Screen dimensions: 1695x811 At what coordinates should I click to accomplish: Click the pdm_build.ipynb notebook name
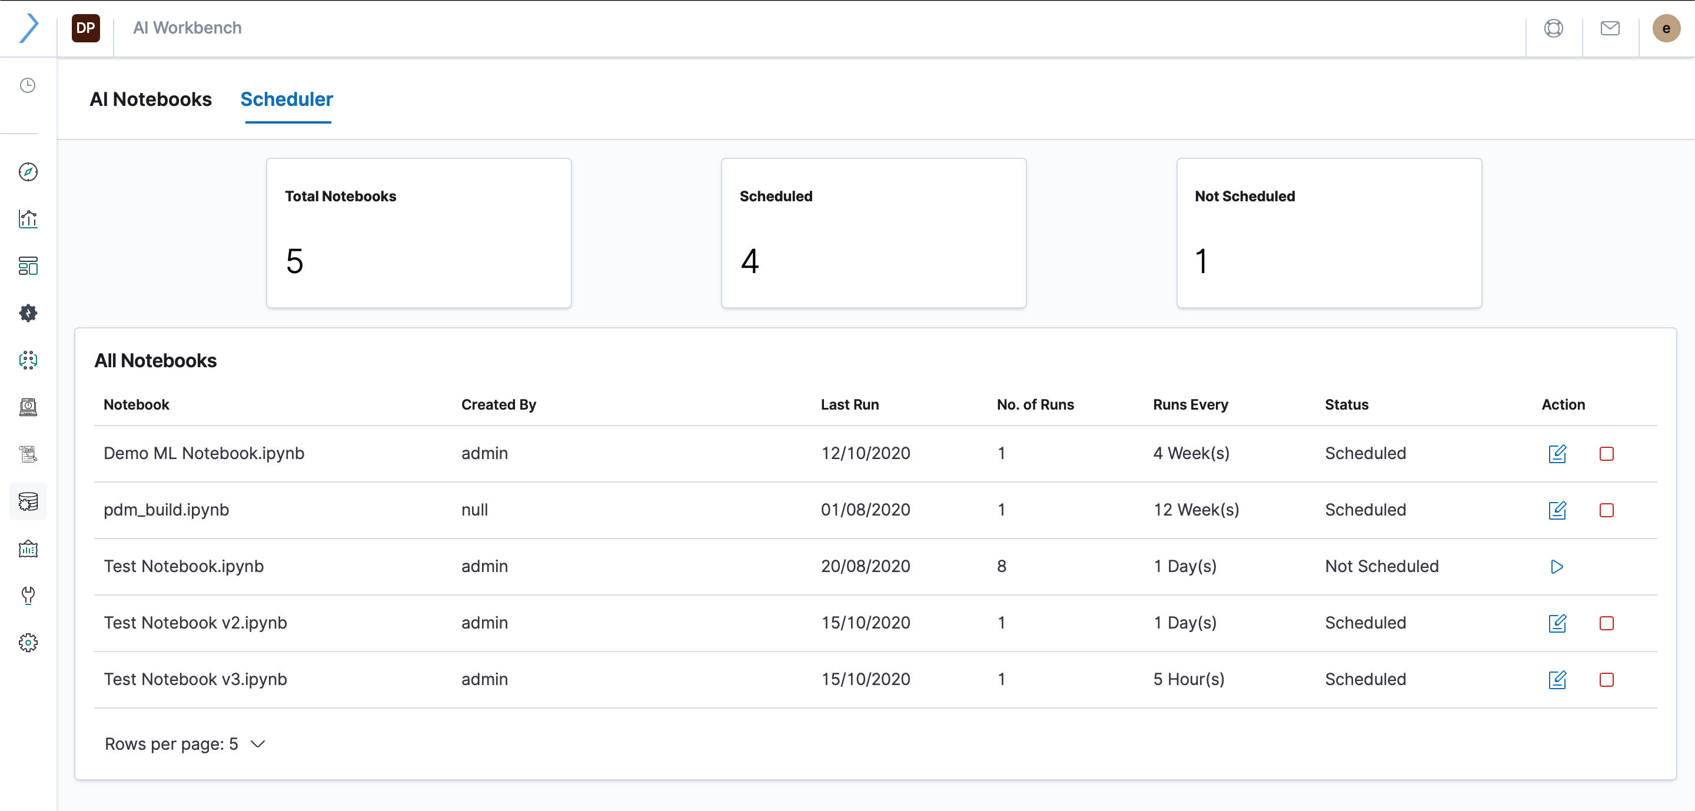(167, 510)
